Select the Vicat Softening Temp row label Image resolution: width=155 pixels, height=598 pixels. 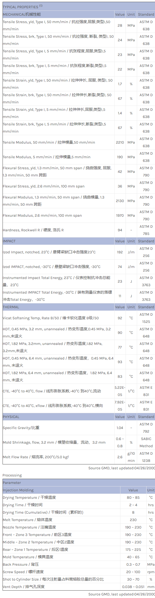(x=51, y=318)
